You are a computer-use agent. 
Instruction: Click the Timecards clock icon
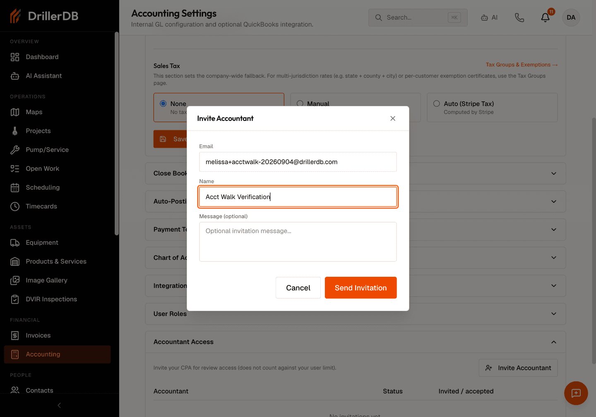click(15, 206)
